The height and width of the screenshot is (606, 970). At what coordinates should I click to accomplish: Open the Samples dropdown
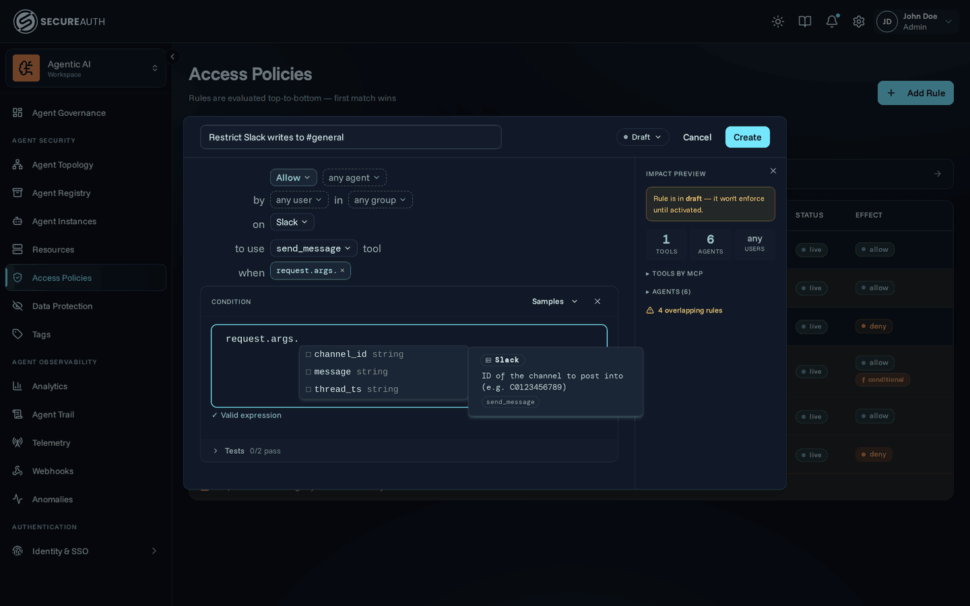pos(555,302)
